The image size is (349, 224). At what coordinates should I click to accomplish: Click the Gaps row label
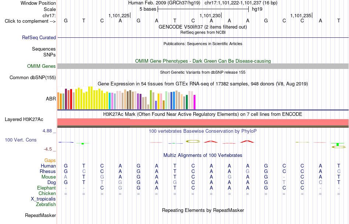pos(50,160)
